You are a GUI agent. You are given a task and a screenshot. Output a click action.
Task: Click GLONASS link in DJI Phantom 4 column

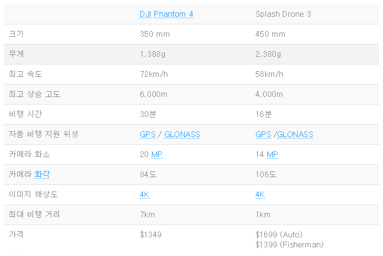(182, 134)
